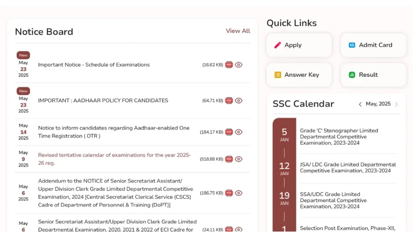Click the green Result chart icon
Screen dimensions: 413x247
tap(352, 75)
